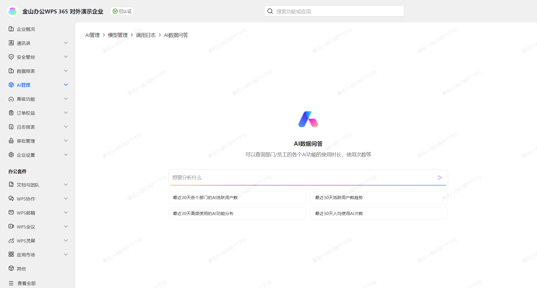
Task: Click the 其他 cube icon
Action: coord(11,268)
